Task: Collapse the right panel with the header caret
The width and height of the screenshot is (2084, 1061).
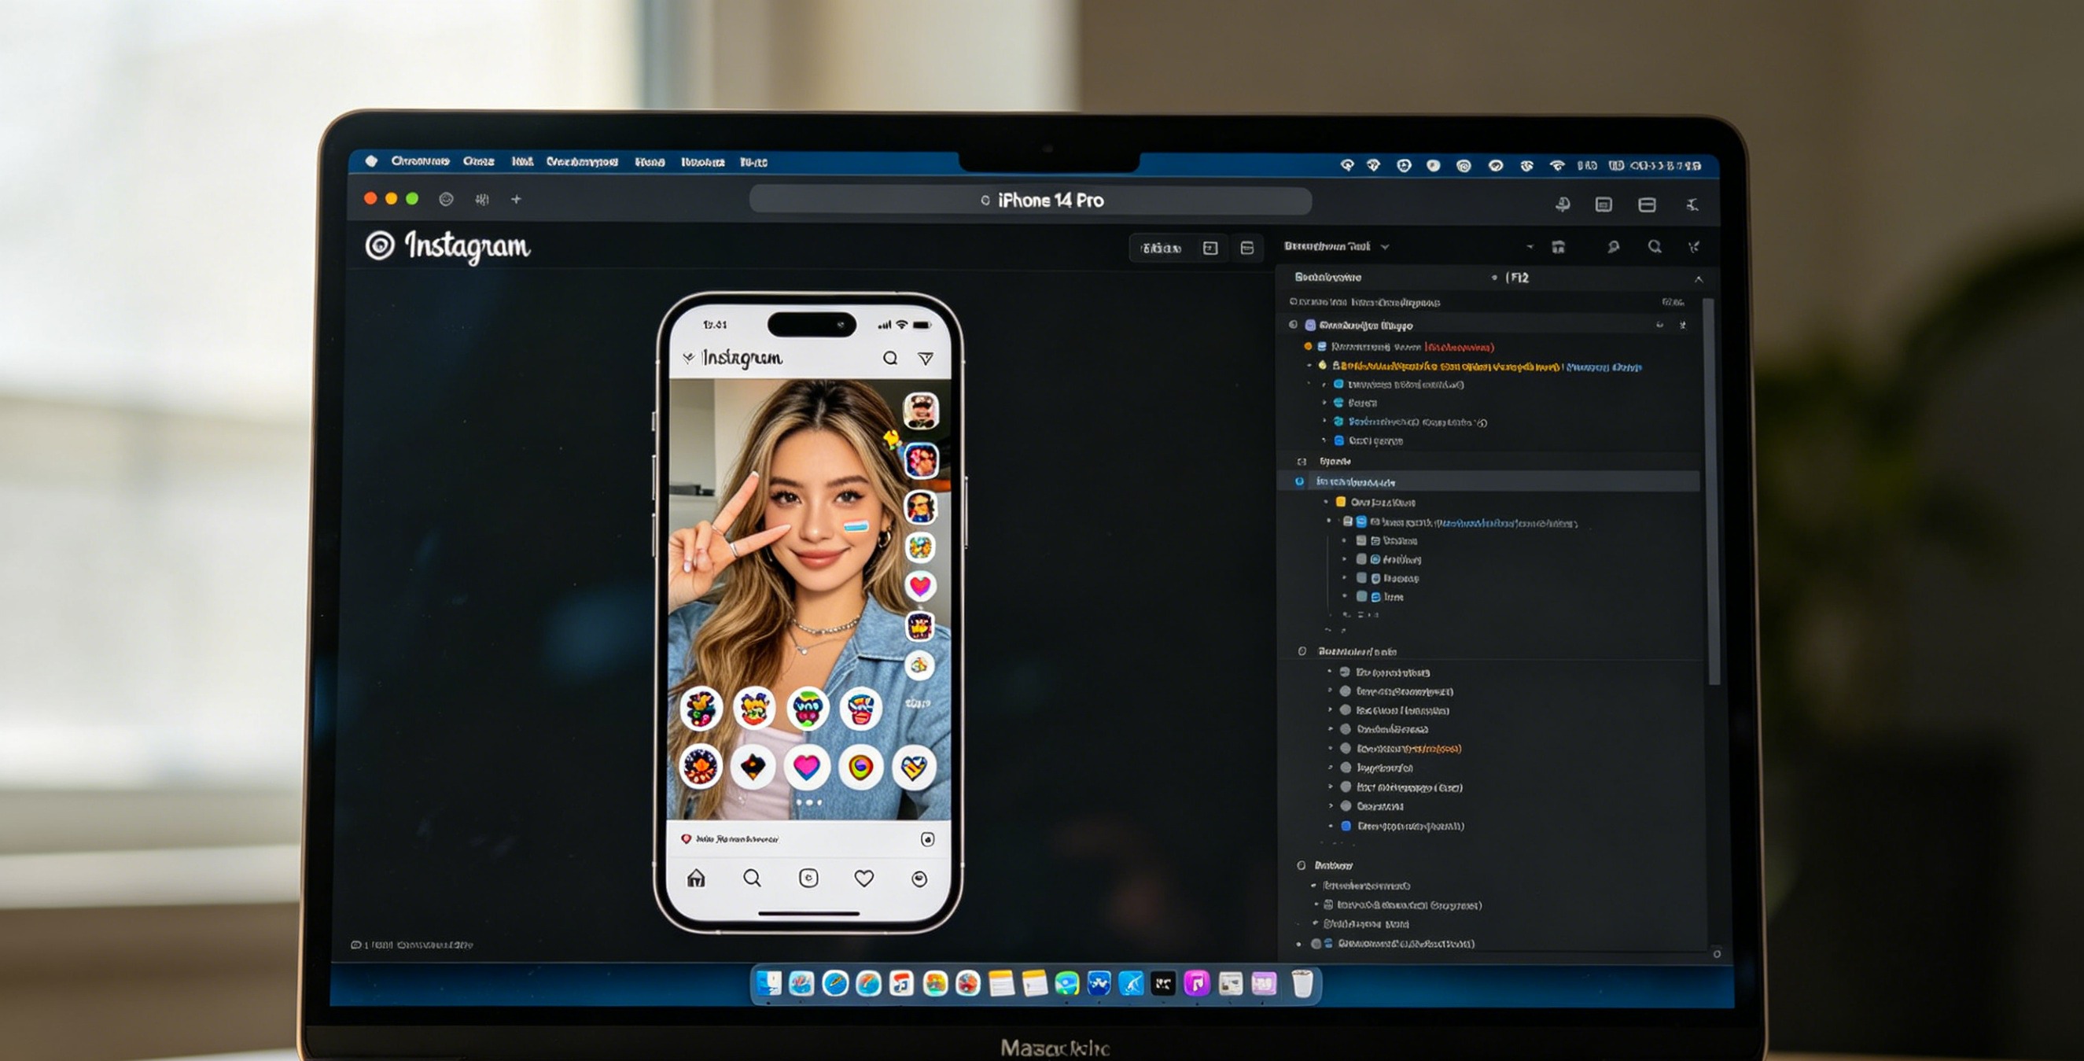Action: pos(1698,279)
